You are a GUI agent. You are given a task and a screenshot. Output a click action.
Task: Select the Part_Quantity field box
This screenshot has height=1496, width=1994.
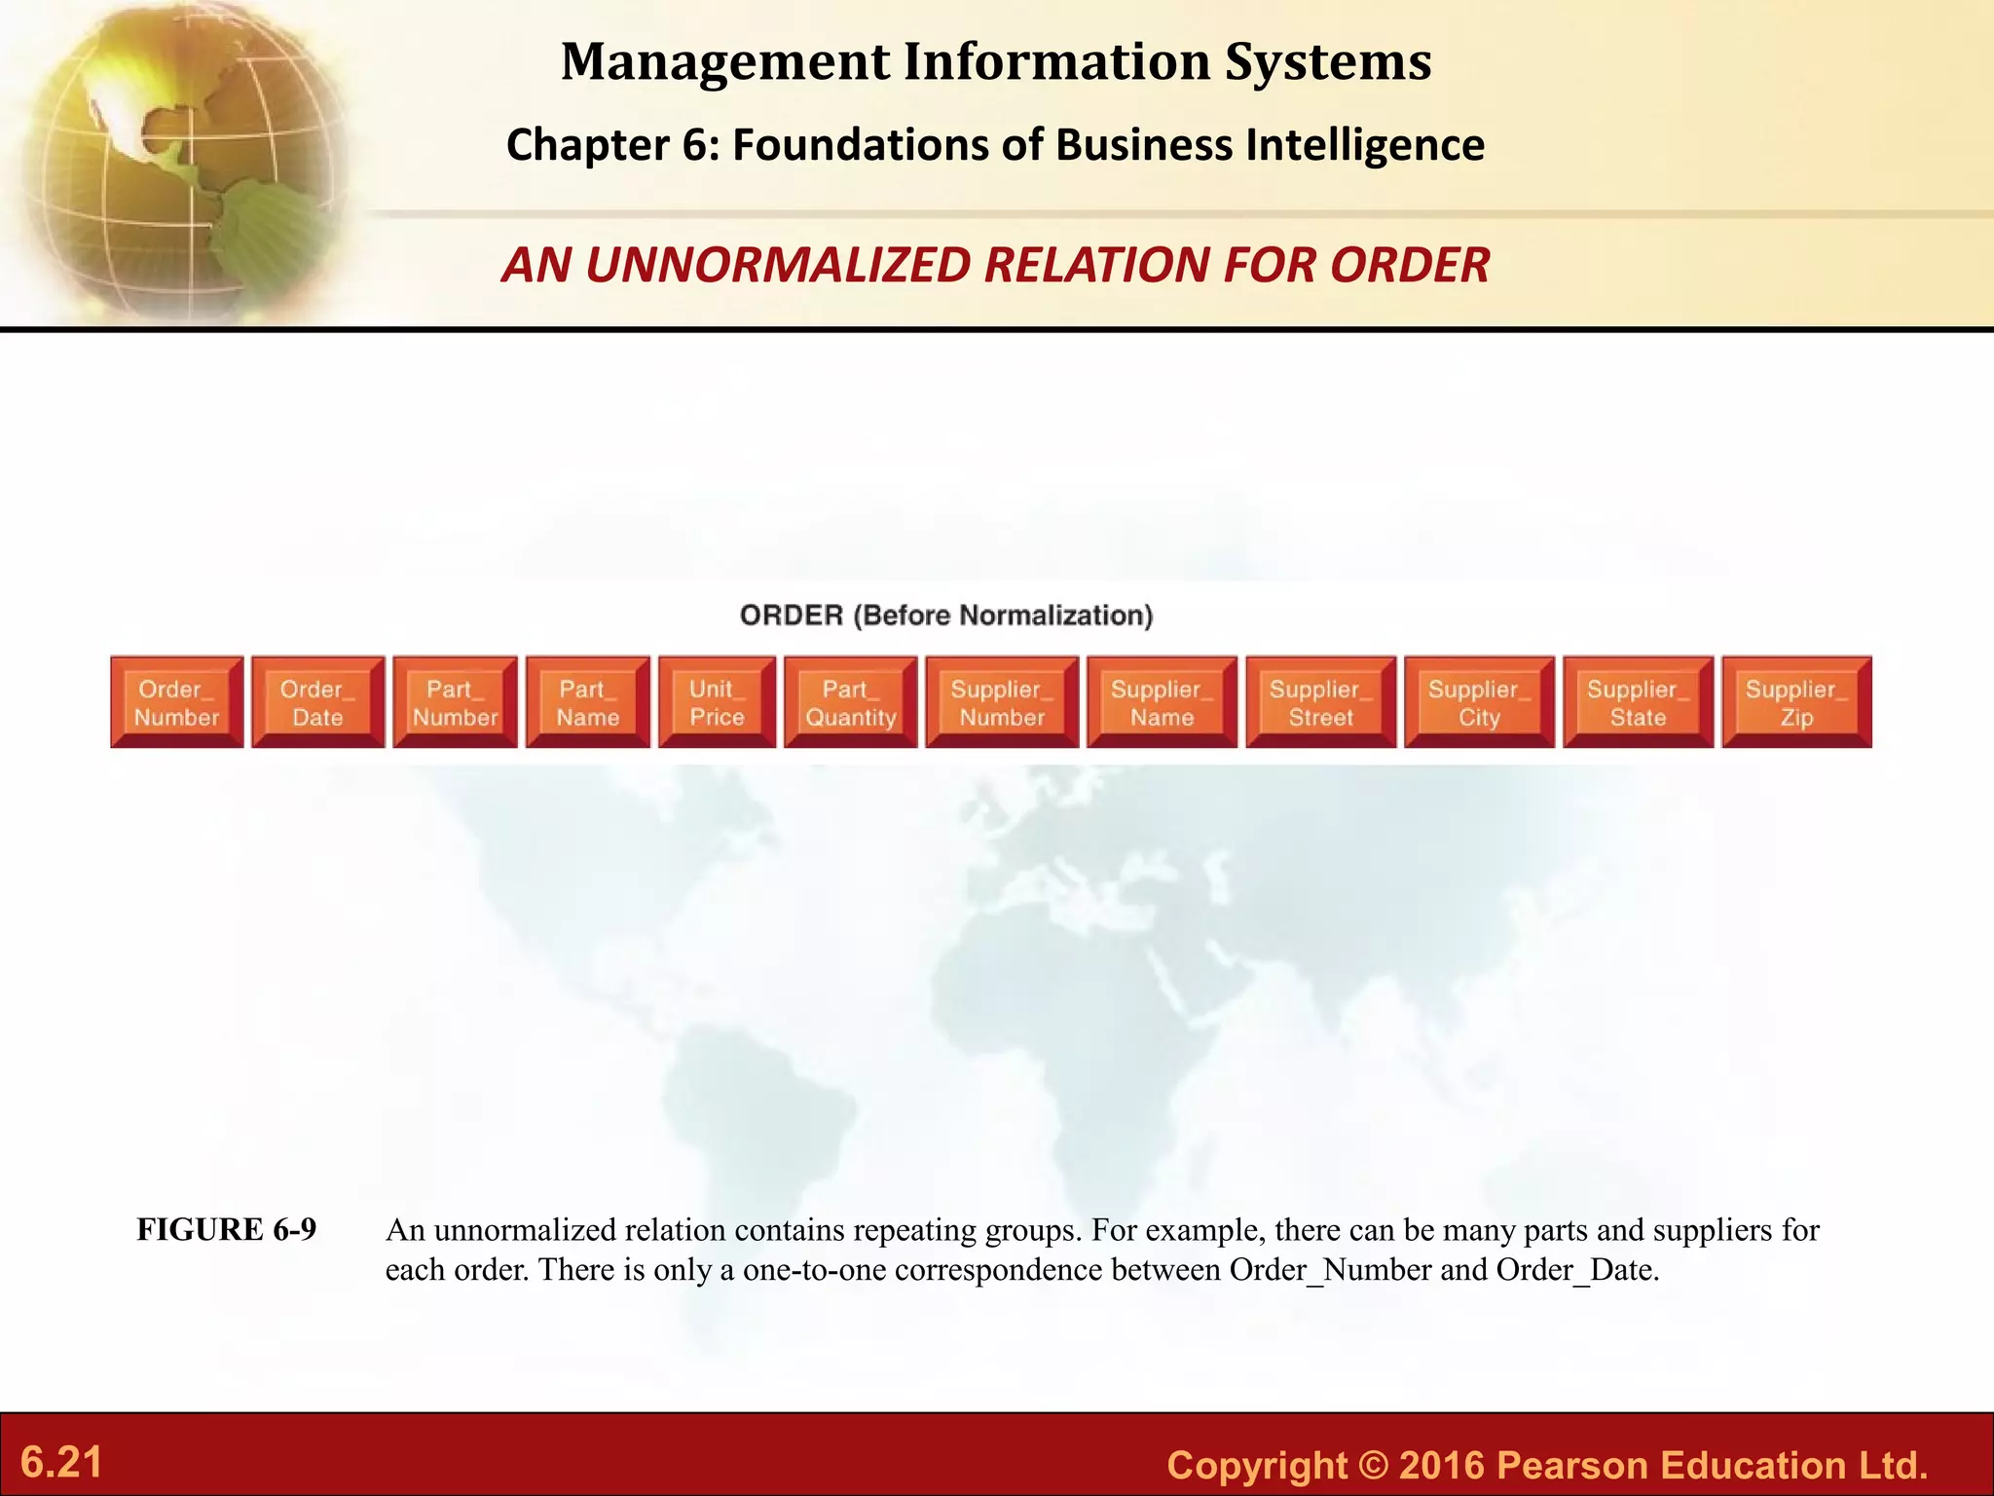(851, 702)
